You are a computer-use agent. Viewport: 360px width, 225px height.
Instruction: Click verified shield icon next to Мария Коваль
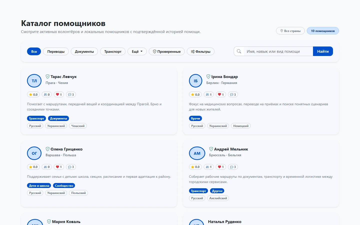pos(49,221)
